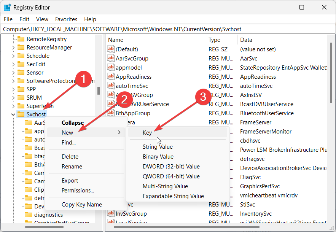Expand the Sensor tree node
The width and height of the screenshot is (336, 232).
[x=13, y=73]
